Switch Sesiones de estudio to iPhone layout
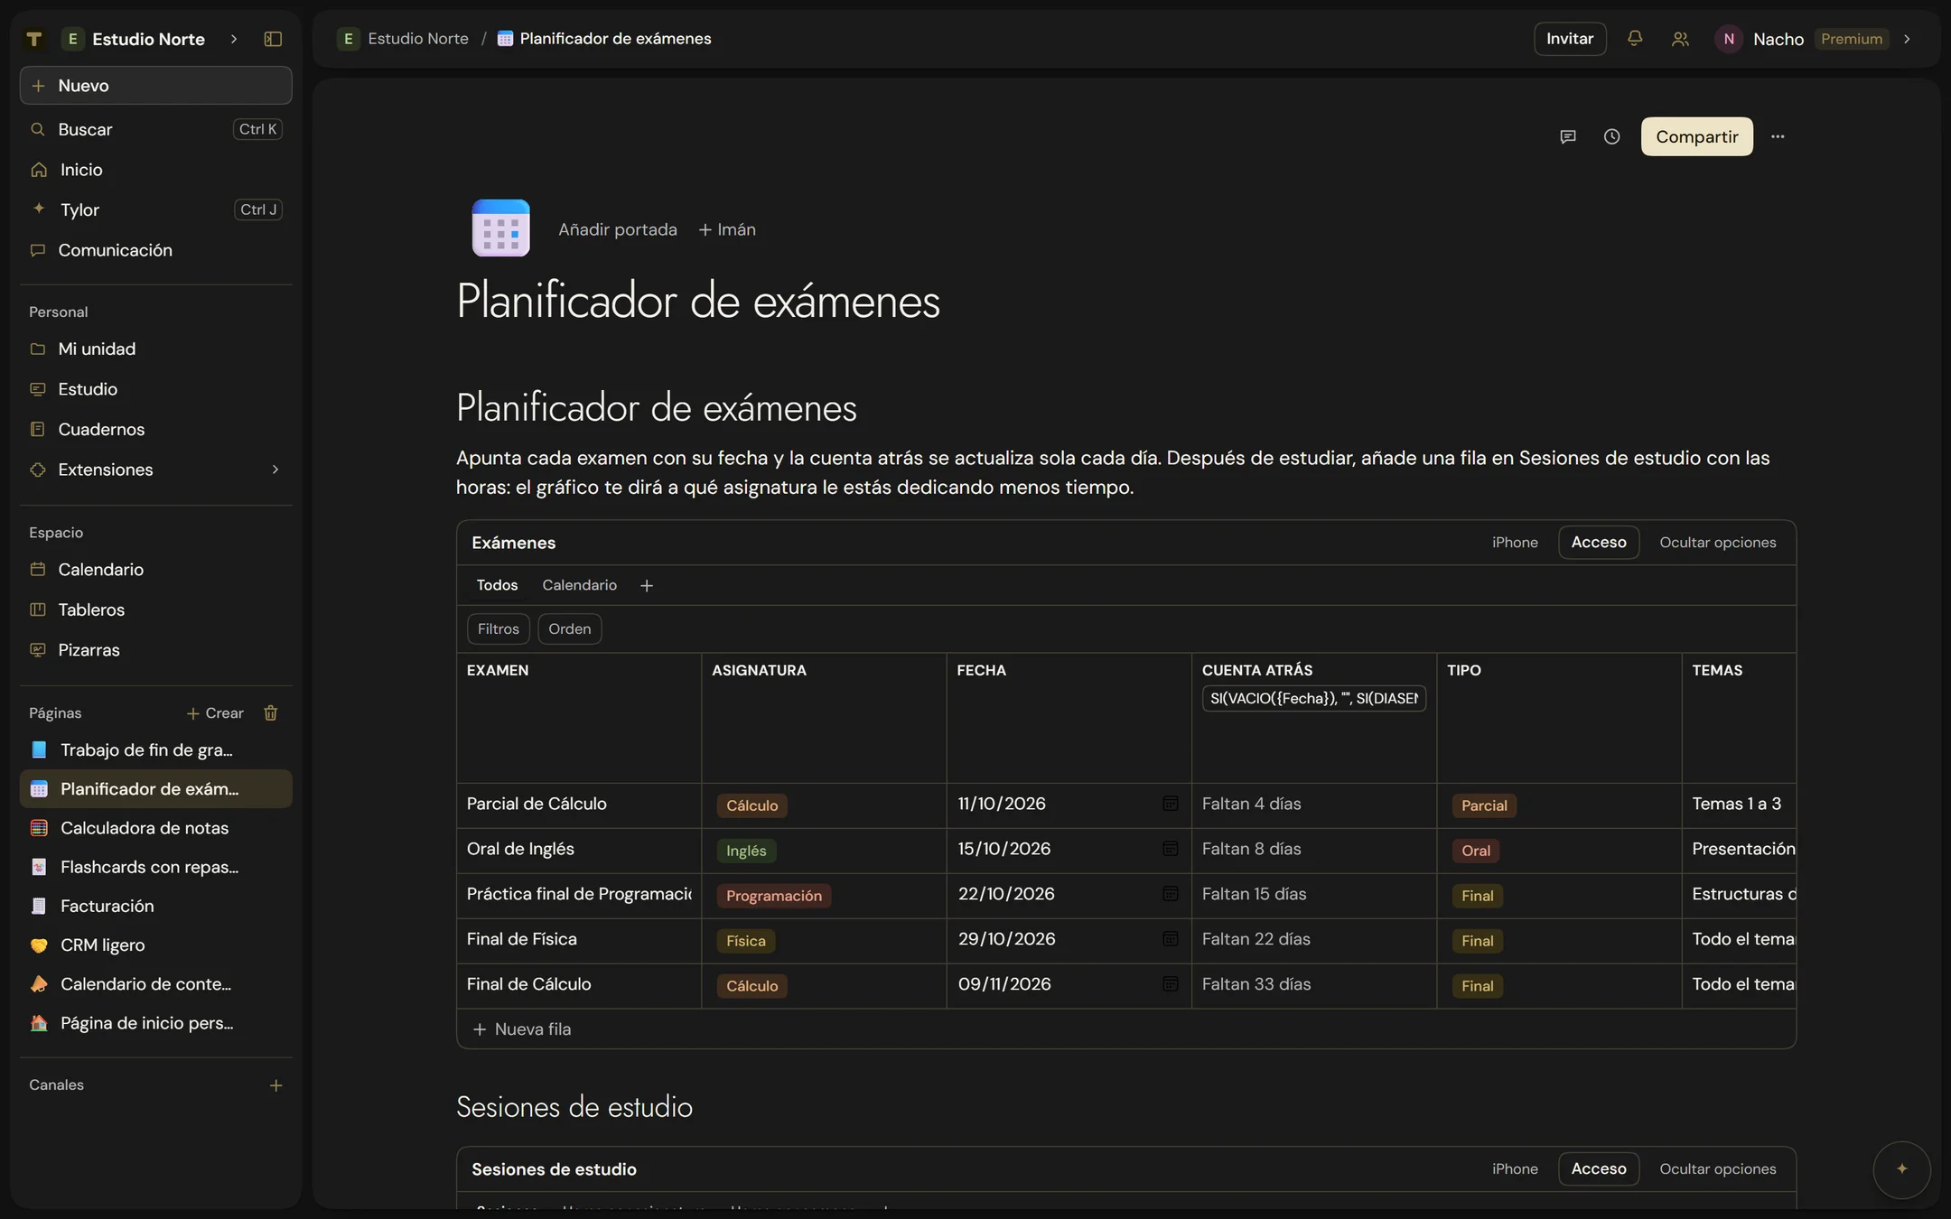Image resolution: width=1951 pixels, height=1219 pixels. tap(1515, 1169)
